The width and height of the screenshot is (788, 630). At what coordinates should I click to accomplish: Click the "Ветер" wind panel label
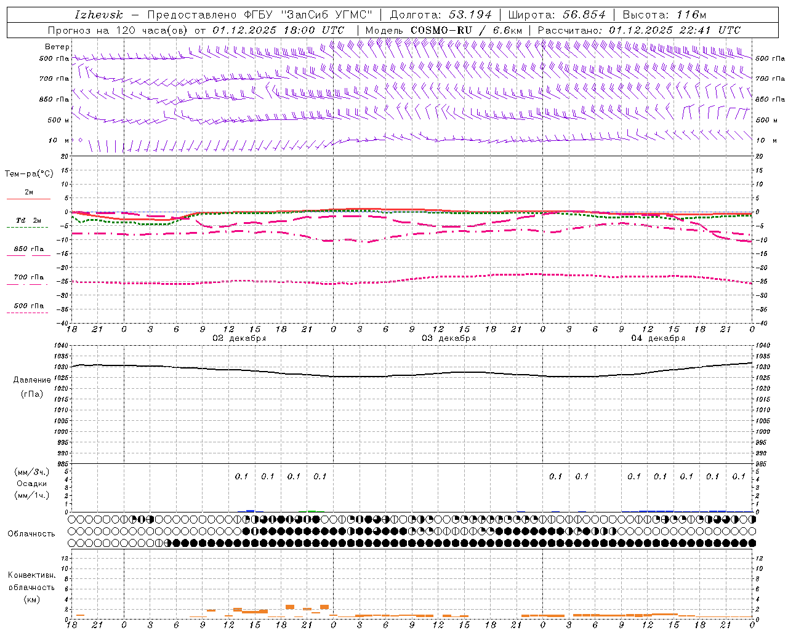pos(57,47)
